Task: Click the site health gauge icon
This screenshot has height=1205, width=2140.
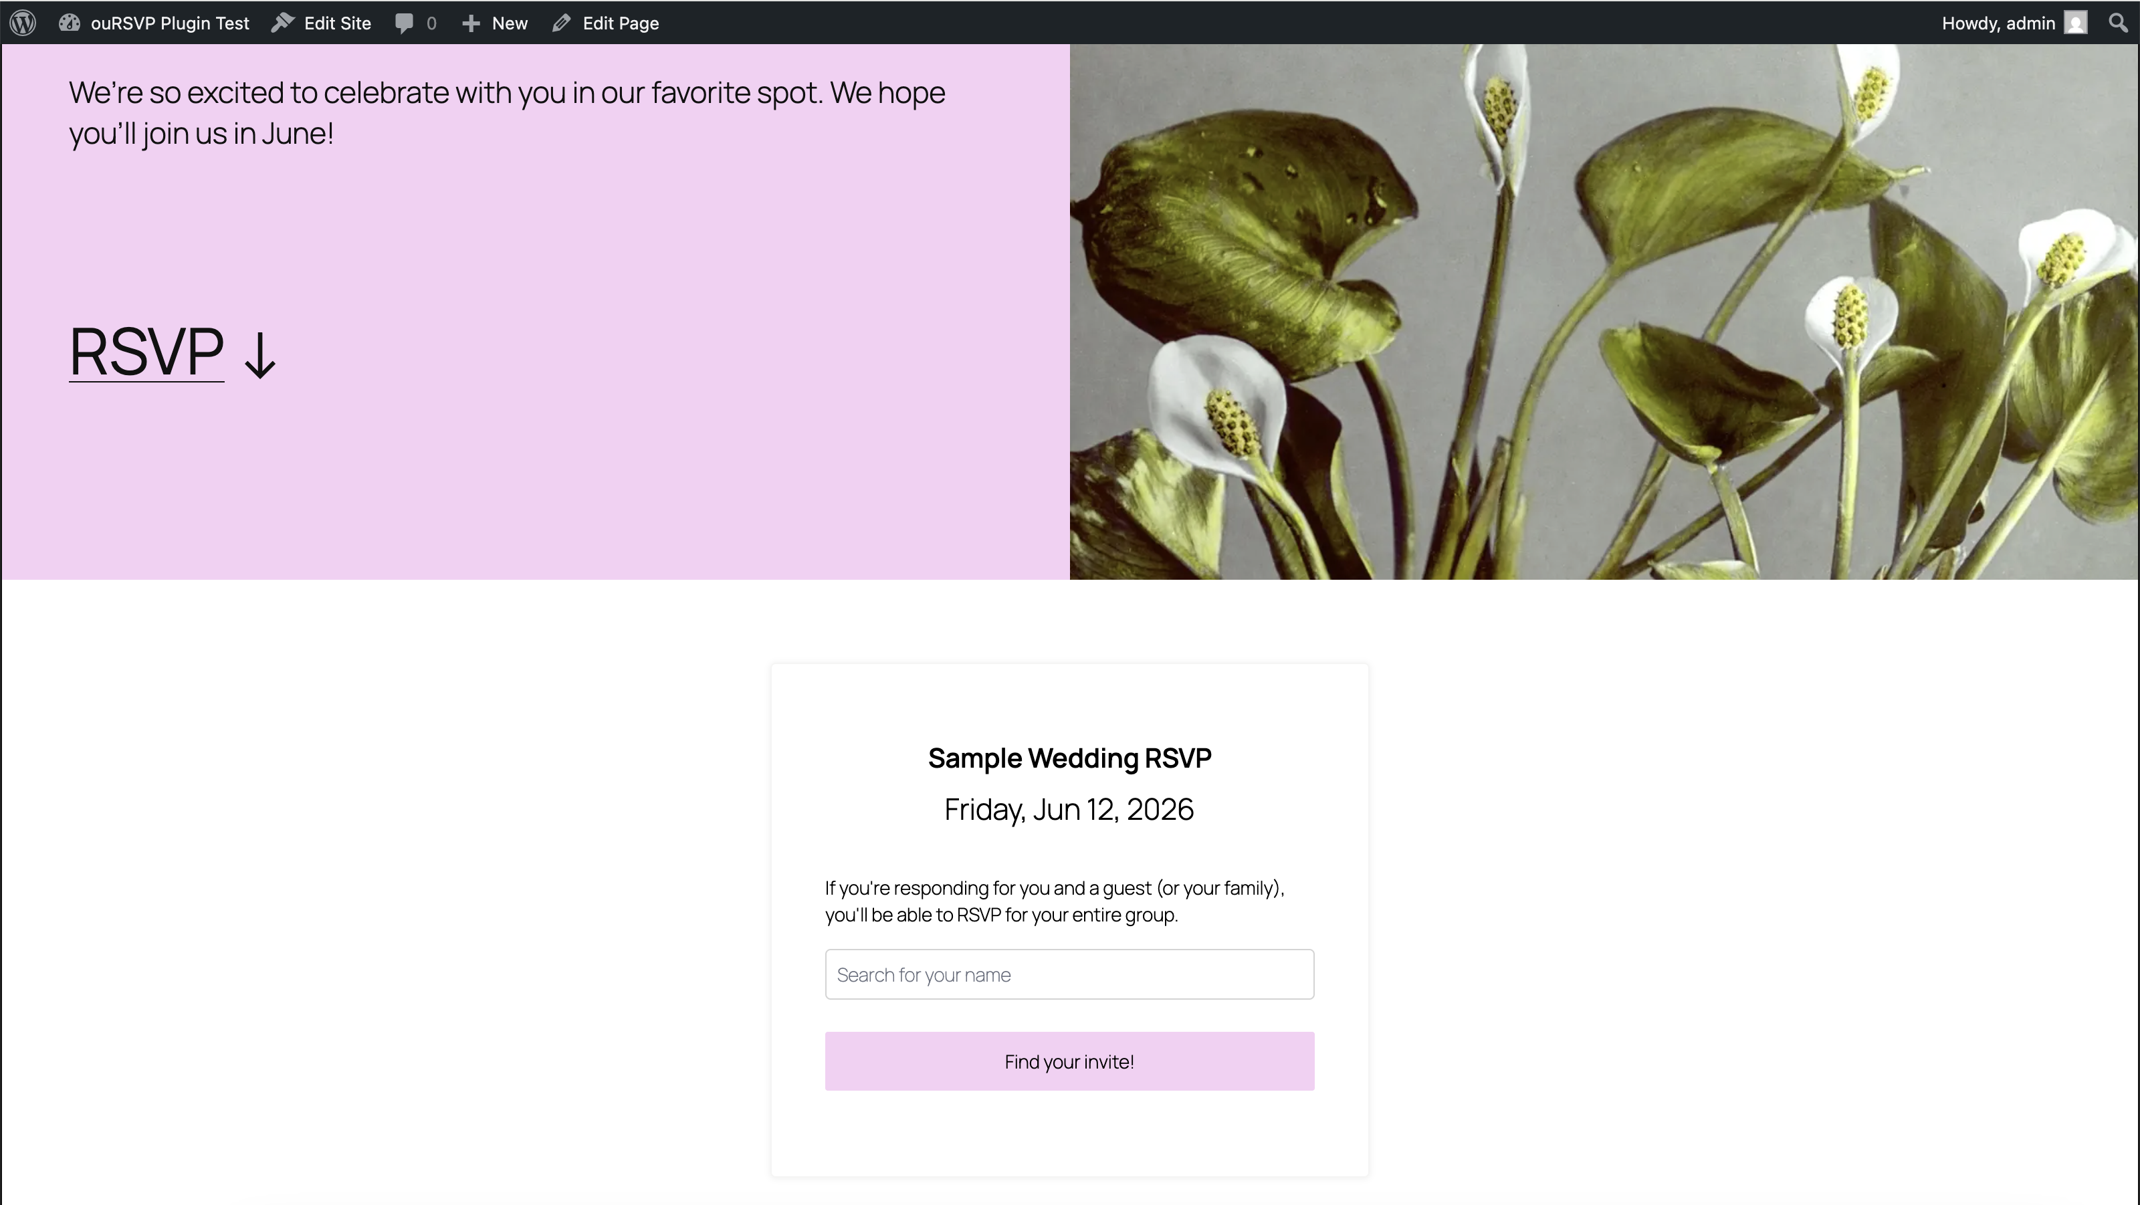Action: pyautogui.click(x=68, y=23)
